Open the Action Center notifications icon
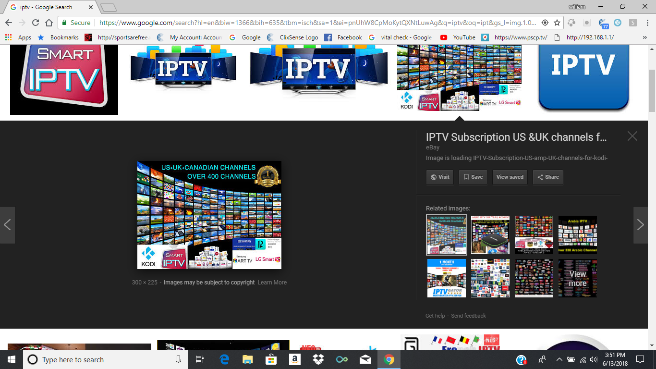The image size is (656, 369). 640,359
